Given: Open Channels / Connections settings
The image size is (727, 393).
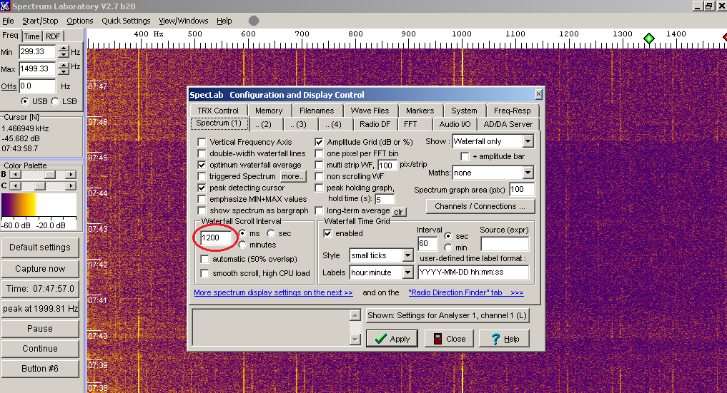Looking at the screenshot, I should pyautogui.click(x=480, y=206).
